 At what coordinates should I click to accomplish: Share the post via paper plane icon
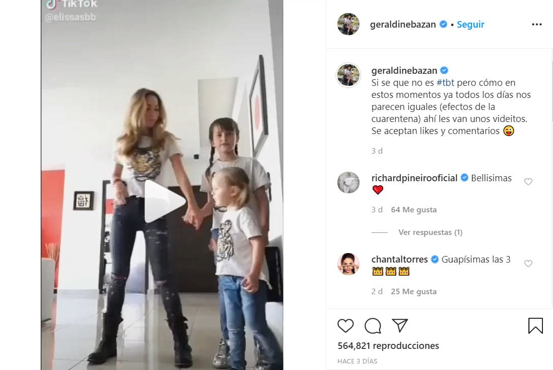(400, 326)
